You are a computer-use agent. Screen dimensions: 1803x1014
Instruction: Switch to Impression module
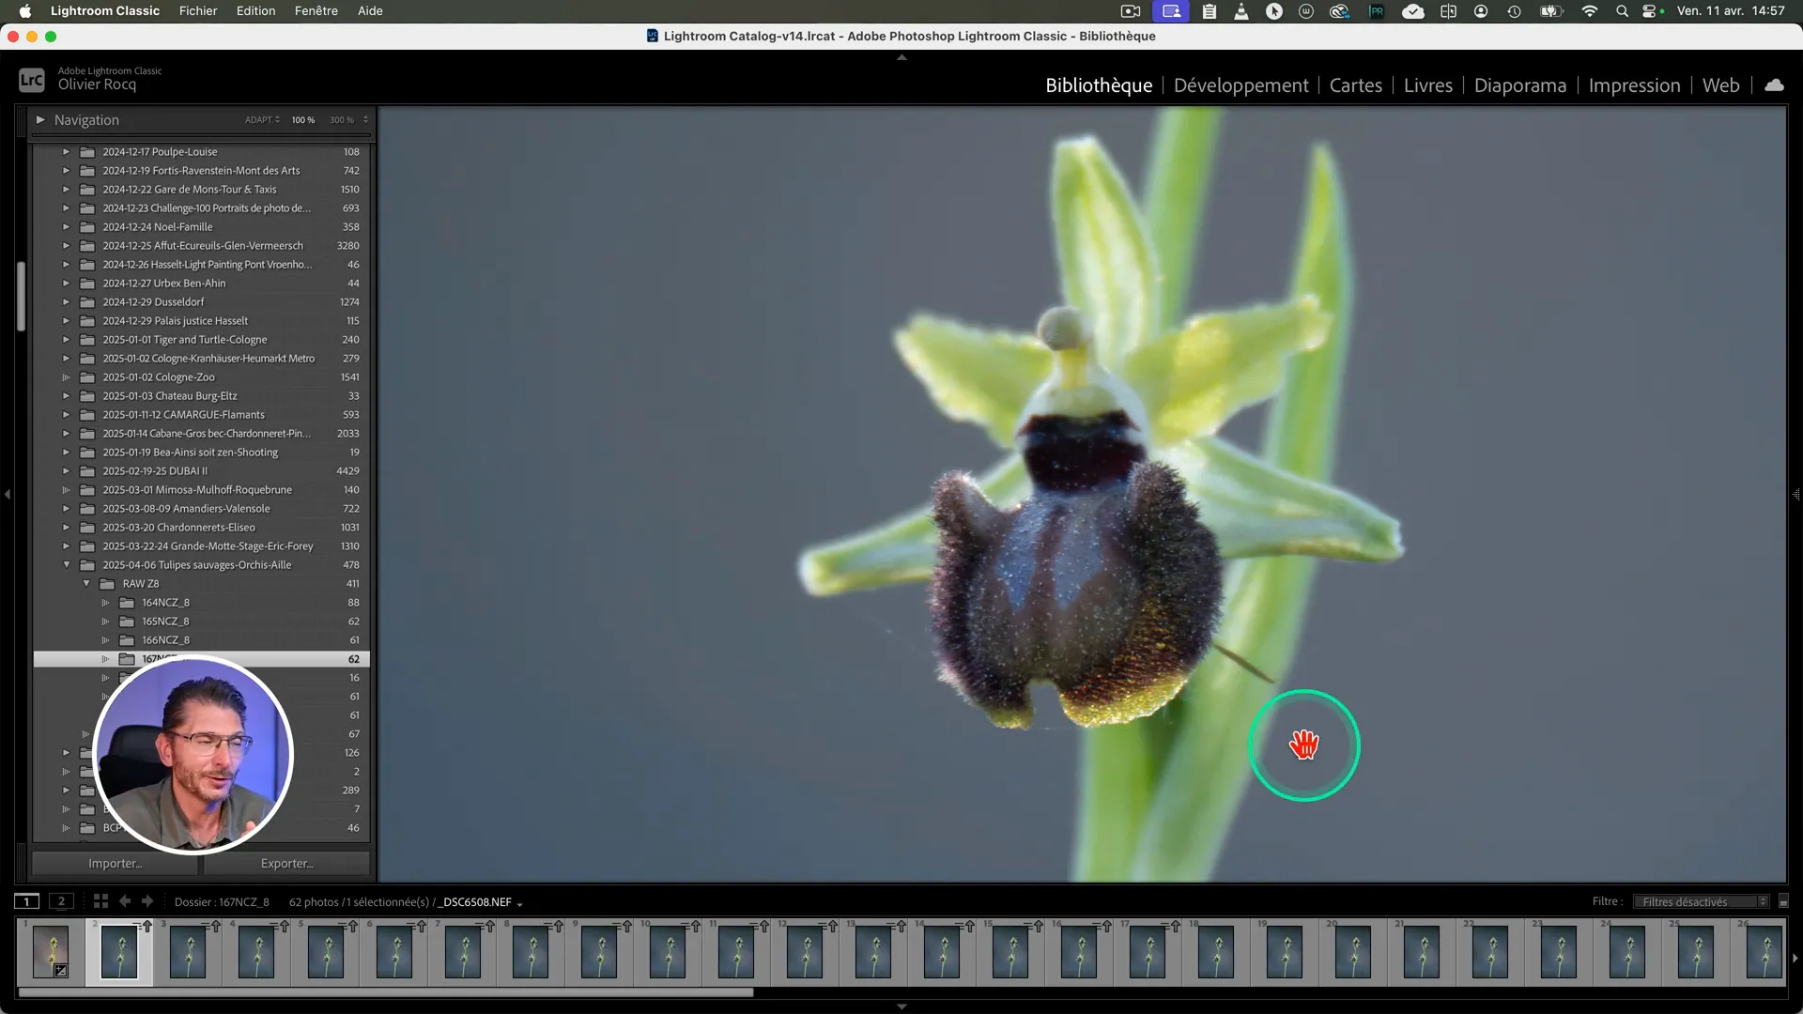[1634, 85]
